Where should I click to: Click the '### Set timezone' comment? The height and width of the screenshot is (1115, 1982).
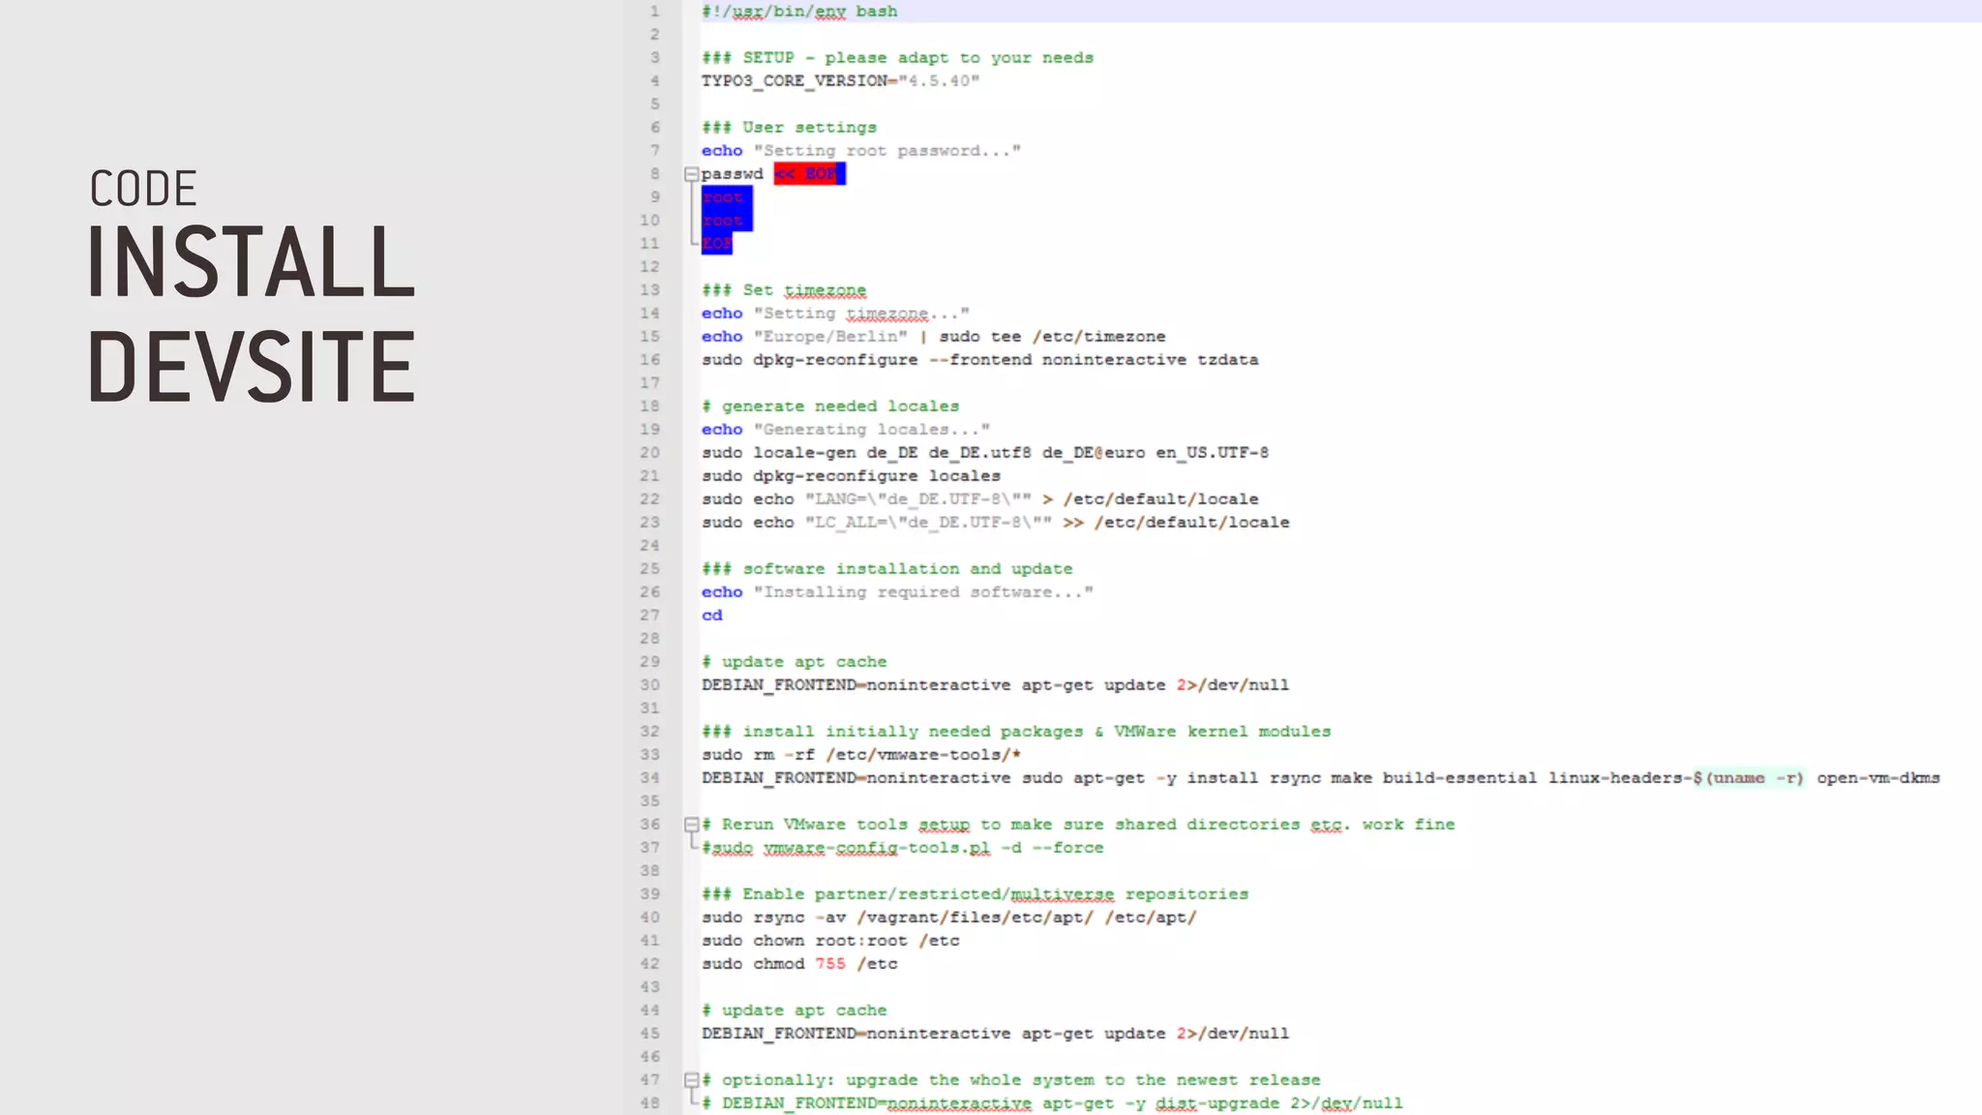point(784,290)
